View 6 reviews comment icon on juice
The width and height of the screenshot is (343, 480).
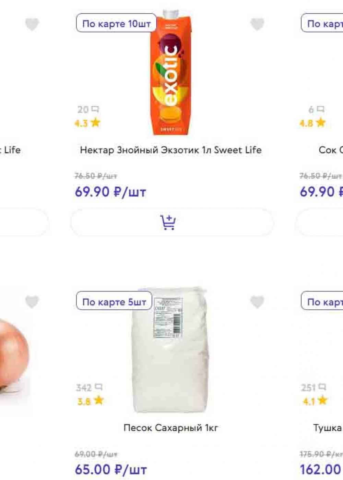pos(320,109)
